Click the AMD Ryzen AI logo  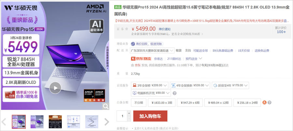tap(96, 8)
